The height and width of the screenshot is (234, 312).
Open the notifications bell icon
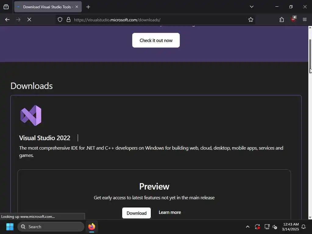[x=304, y=227]
